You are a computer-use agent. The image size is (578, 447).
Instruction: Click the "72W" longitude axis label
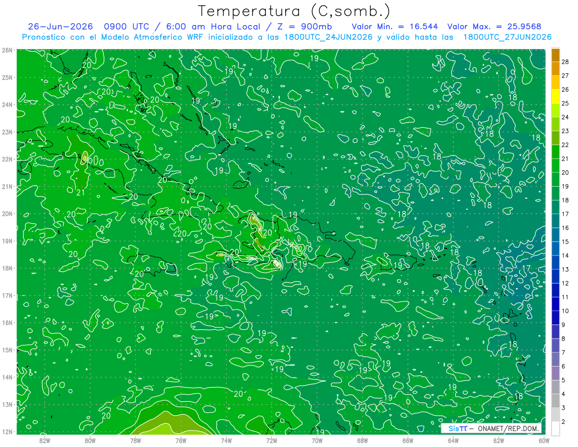272,440
